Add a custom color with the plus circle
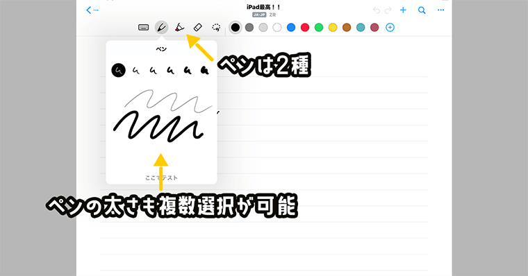Image resolution: width=528 pixels, height=276 pixels. (x=390, y=28)
